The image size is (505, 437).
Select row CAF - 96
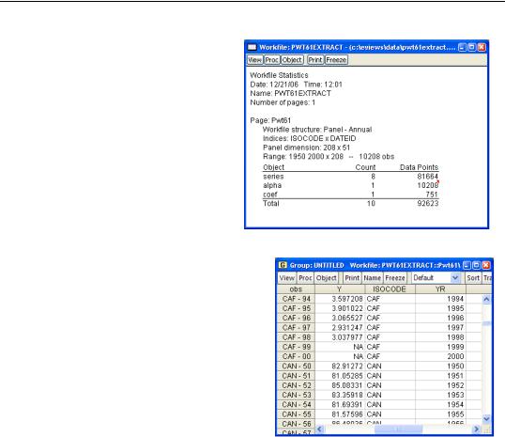tap(296, 318)
